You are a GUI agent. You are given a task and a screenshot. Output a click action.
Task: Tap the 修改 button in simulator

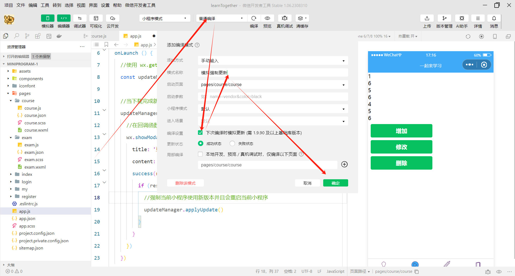pos(401,147)
